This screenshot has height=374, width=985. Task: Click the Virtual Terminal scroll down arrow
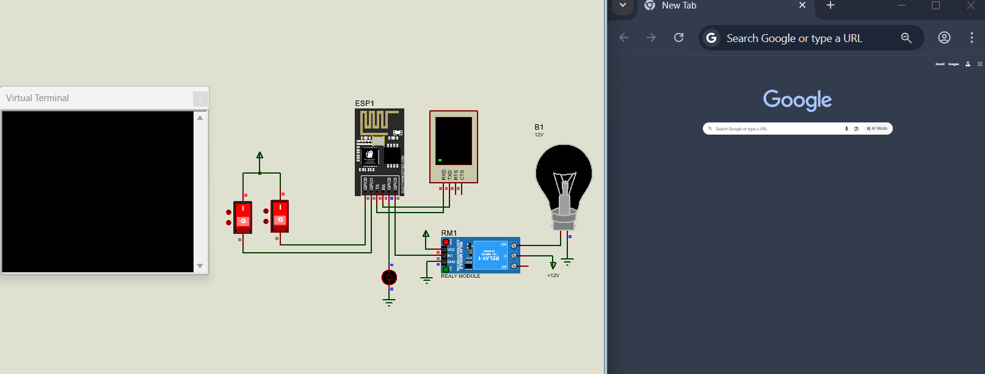tap(200, 266)
